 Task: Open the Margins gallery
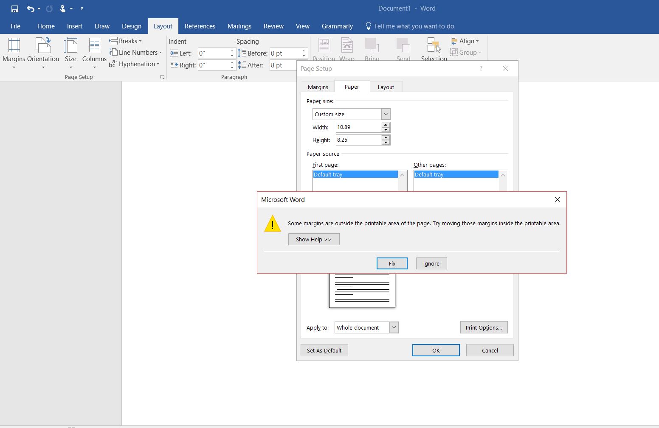14,53
